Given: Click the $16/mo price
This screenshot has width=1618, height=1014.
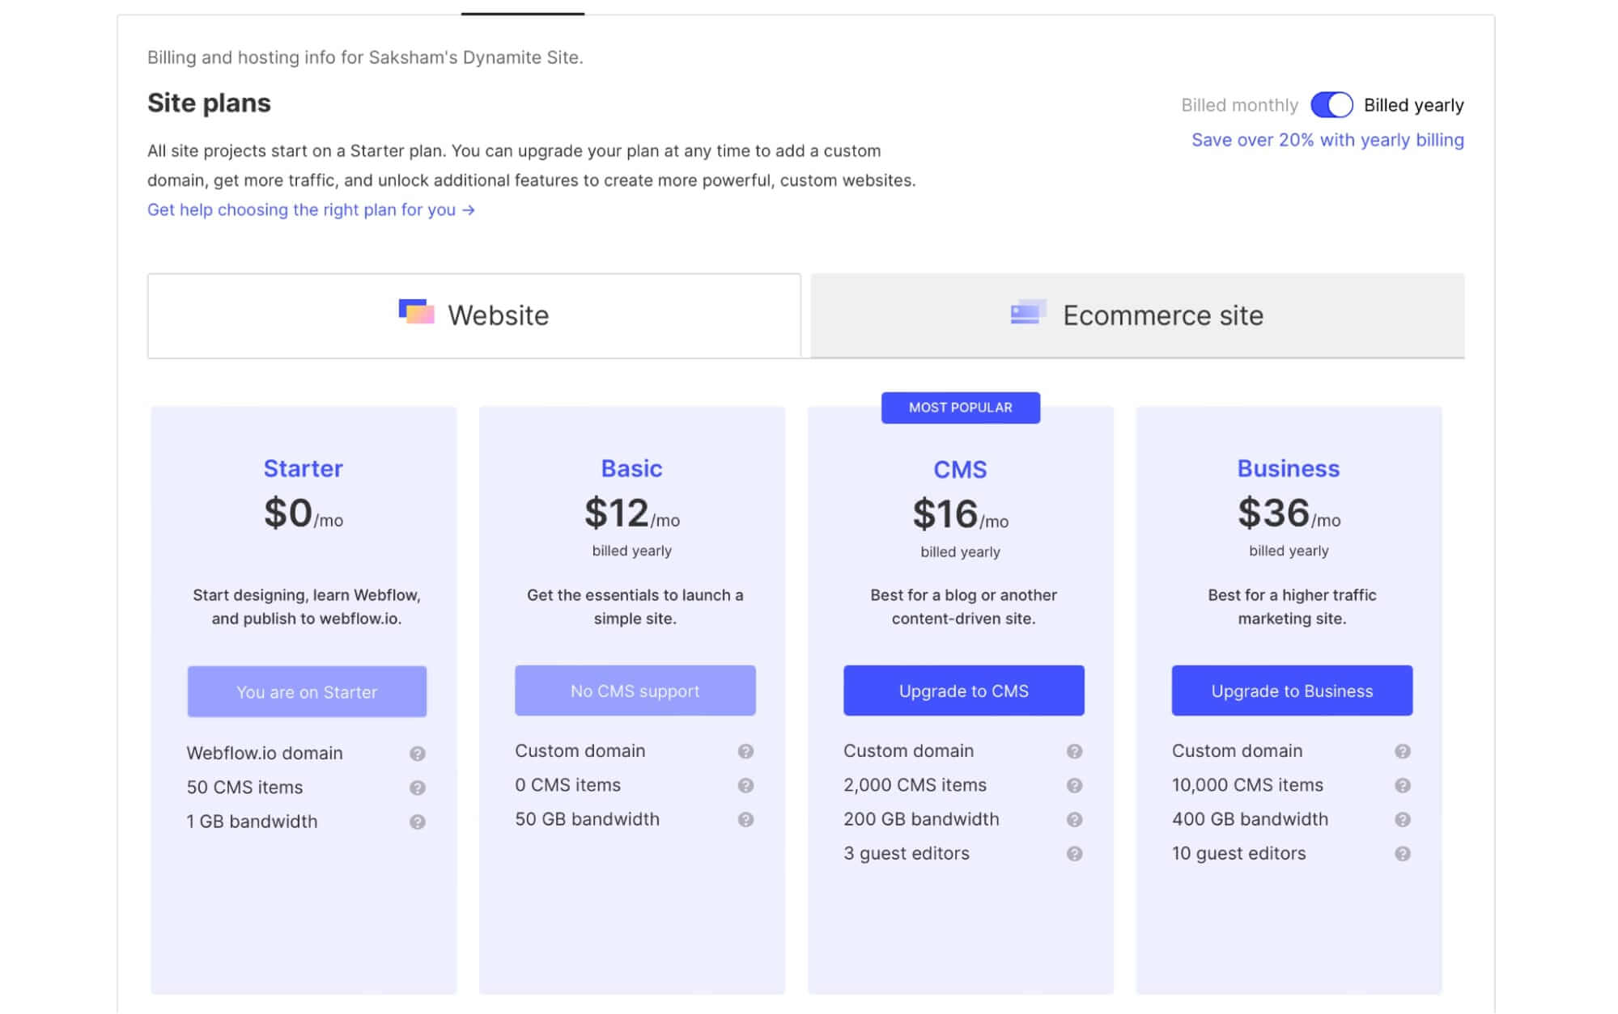Looking at the screenshot, I should tap(961, 514).
